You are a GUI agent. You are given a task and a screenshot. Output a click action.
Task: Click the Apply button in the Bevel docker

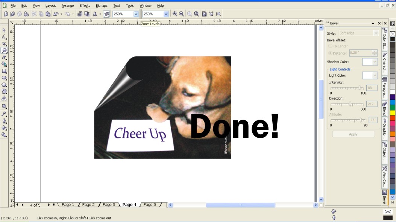[353, 134]
